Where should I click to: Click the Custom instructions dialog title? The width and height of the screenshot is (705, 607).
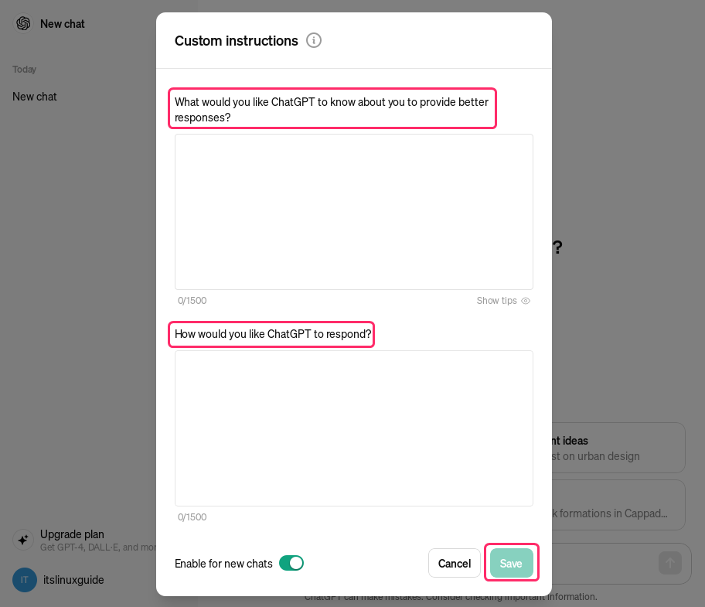[236, 41]
